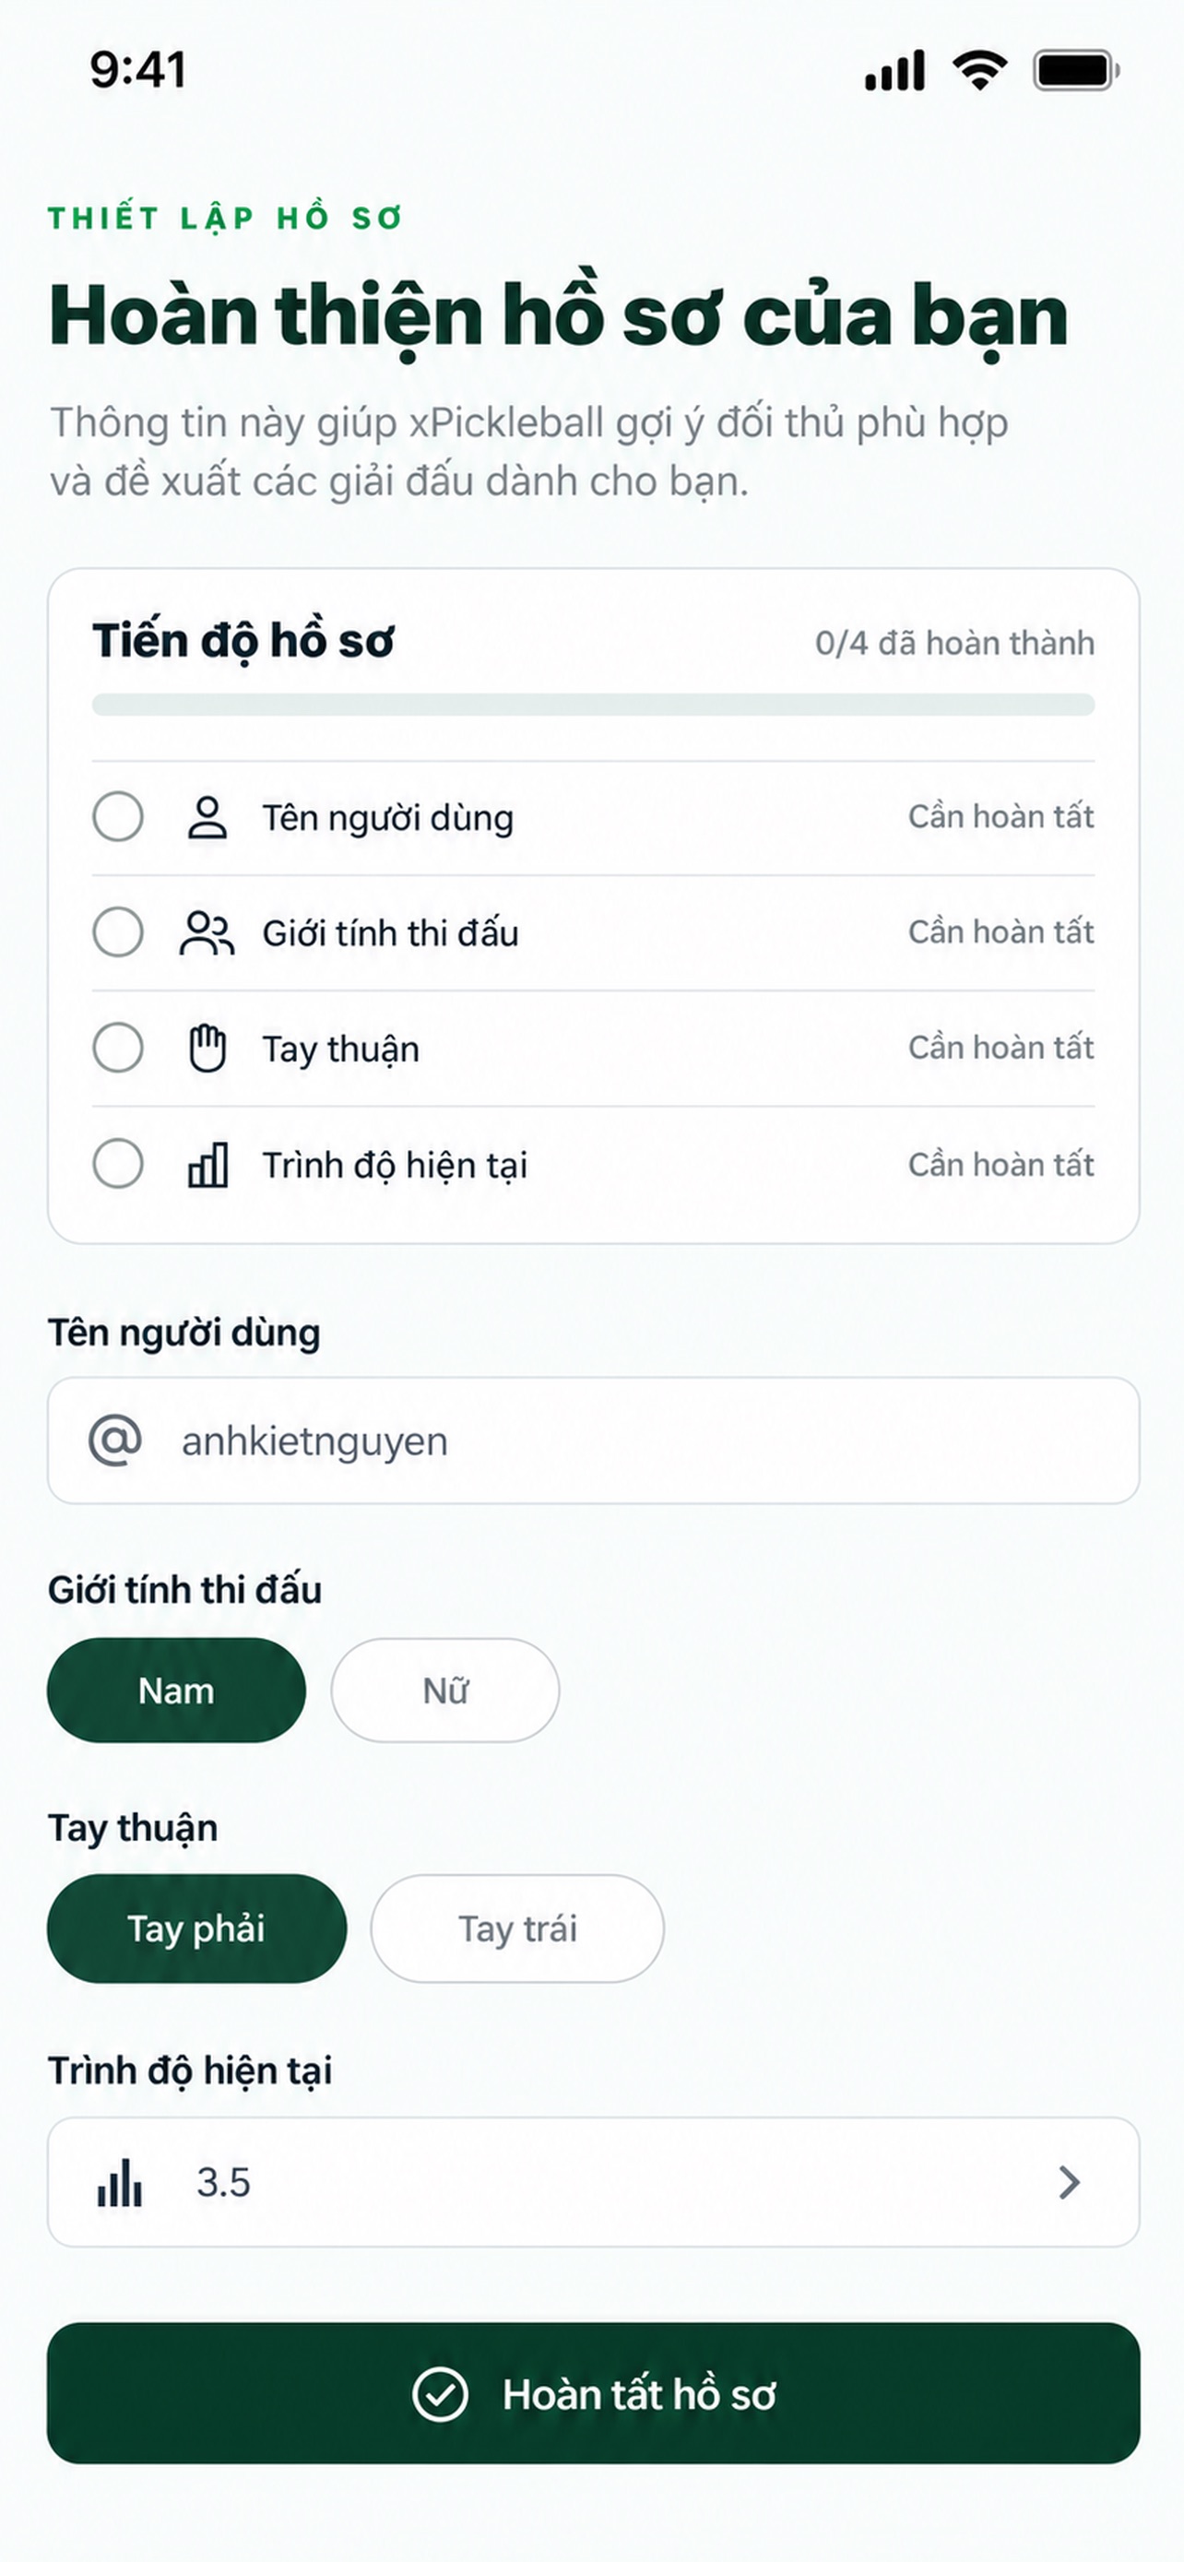
Task: Click the @ icon in the username field
Action: pos(115,1441)
